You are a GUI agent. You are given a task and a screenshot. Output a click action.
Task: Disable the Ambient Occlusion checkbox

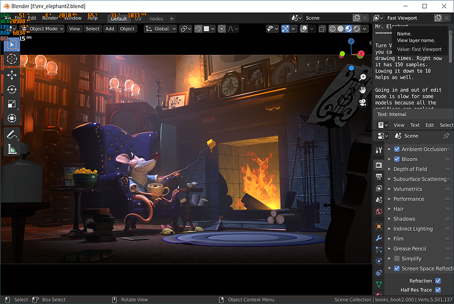point(397,149)
